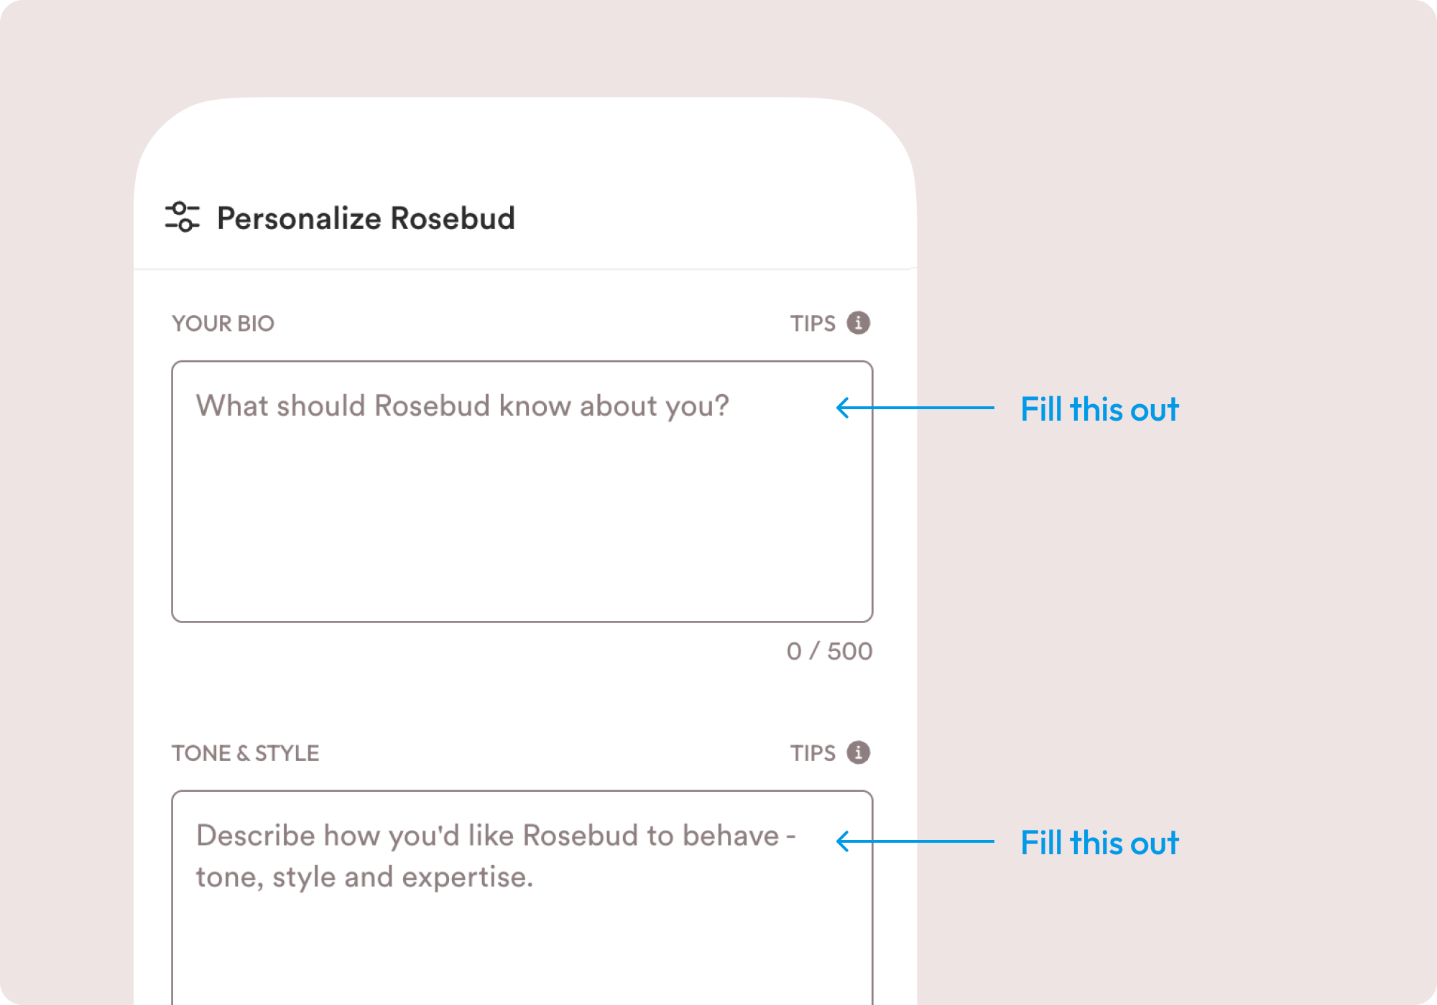This screenshot has width=1437, height=1005.
Task: Click the 'What should Rosebud know' placeholder text
Action: pyautogui.click(x=462, y=406)
